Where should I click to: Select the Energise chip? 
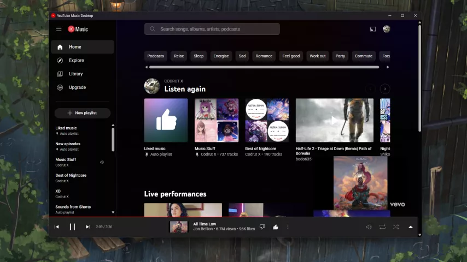[221, 56]
